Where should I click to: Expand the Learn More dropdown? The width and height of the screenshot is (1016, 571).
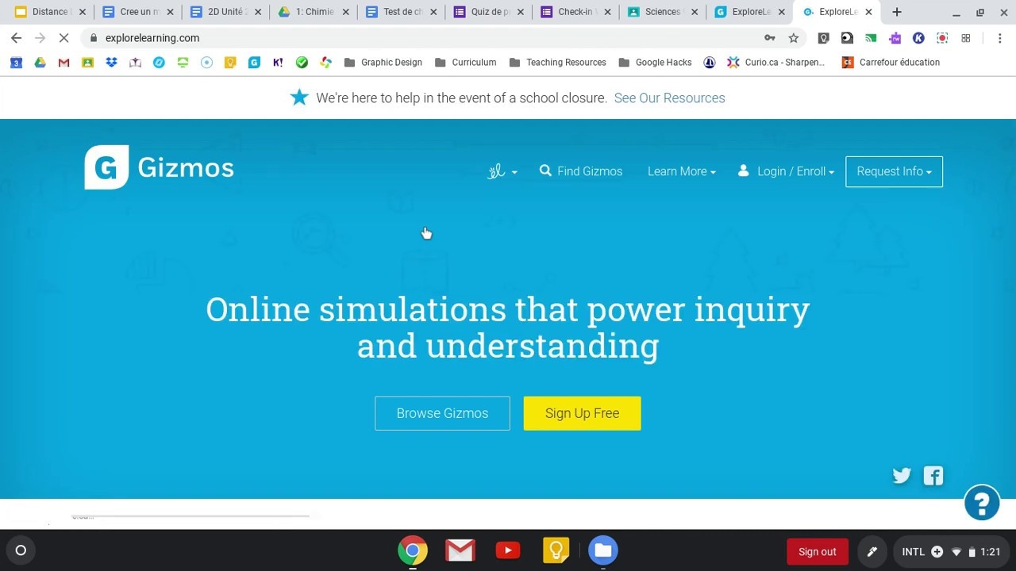click(681, 171)
